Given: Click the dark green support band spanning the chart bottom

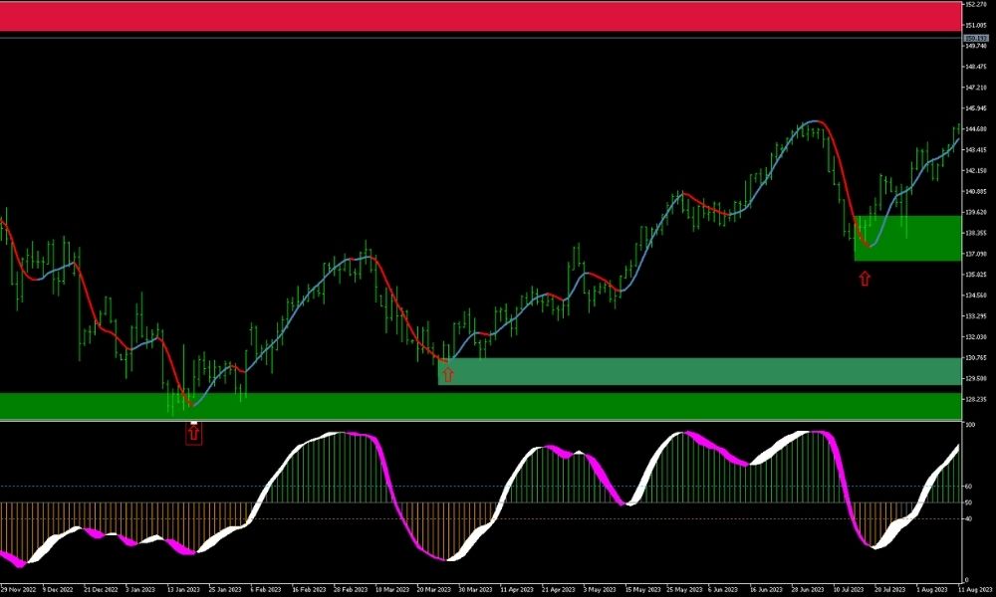Looking at the screenshot, I should [478, 406].
